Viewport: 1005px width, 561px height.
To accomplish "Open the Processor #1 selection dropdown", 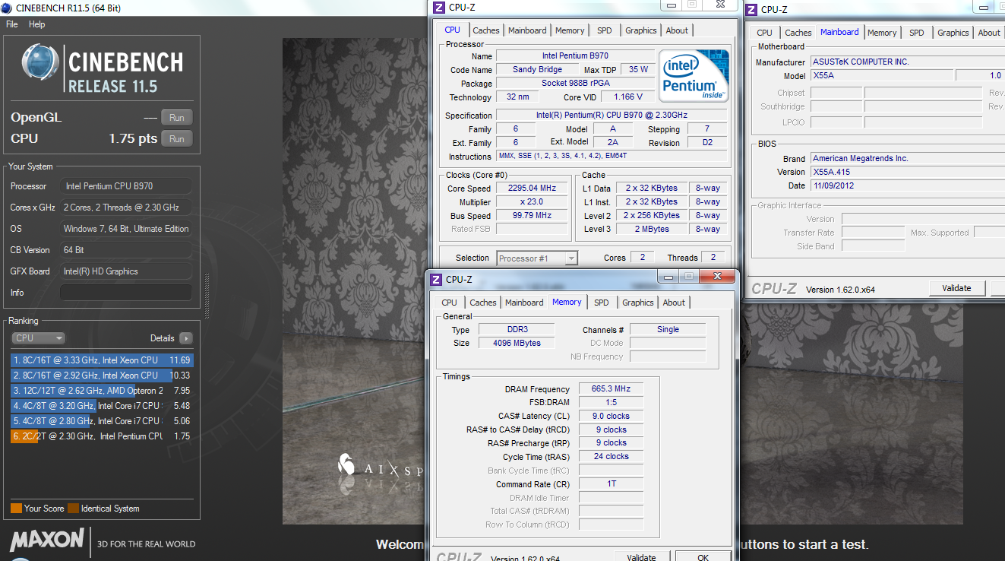I will pos(537,258).
